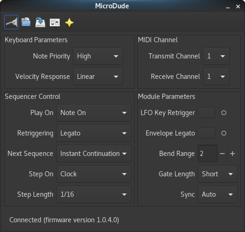Open the Step Length dropdown
Viewport: 245px width, 232px height.
94,194
